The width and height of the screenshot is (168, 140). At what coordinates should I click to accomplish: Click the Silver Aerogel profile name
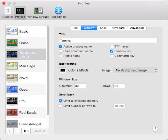pyautogui.click(x=30, y=124)
